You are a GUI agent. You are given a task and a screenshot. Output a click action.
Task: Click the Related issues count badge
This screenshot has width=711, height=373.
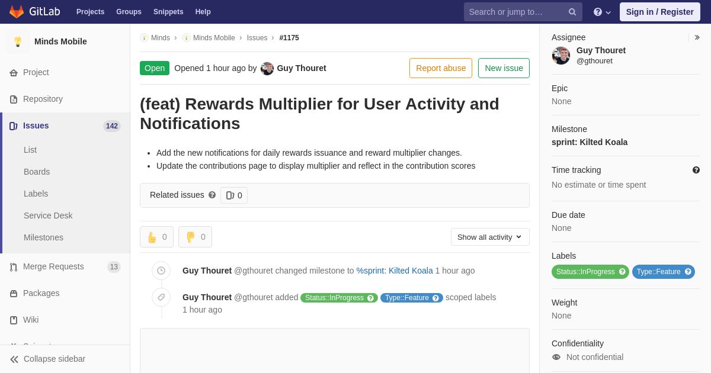(x=234, y=195)
